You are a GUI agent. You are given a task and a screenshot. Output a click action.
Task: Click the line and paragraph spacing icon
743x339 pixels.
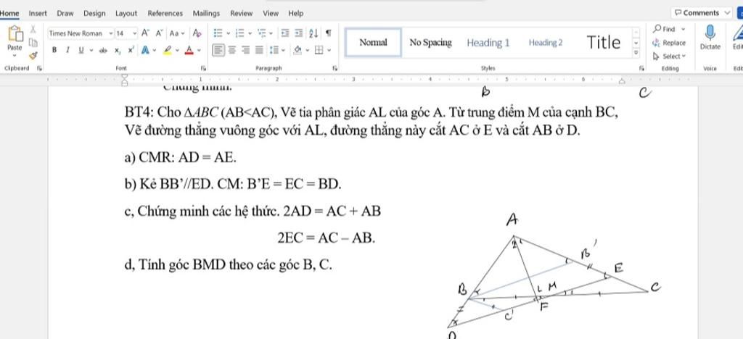click(274, 50)
